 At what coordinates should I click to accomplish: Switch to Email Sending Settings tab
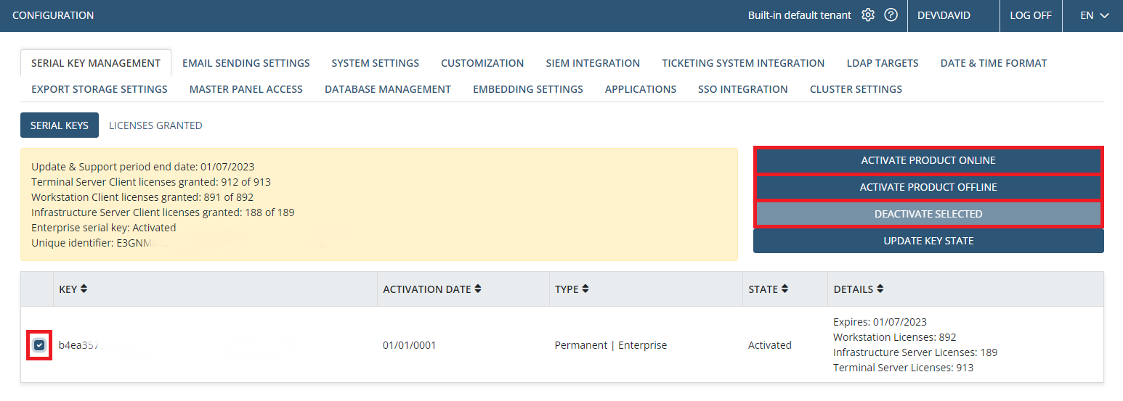[x=246, y=63]
